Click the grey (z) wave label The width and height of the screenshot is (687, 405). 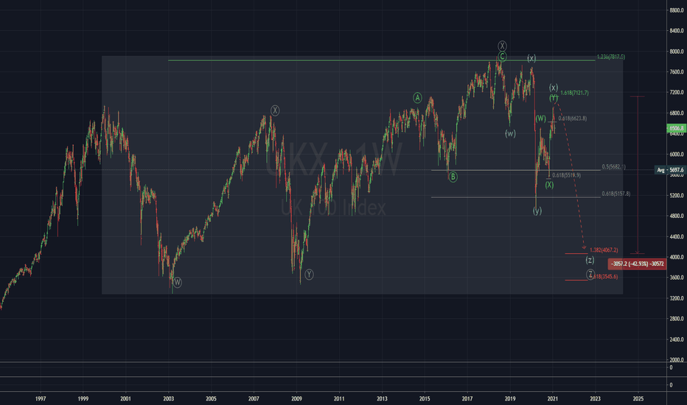[590, 260]
